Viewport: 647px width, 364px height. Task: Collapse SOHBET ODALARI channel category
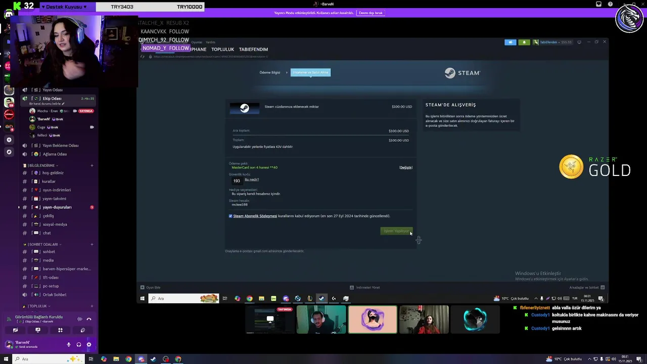click(42, 244)
